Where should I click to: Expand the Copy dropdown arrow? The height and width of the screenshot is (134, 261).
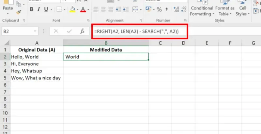tap(24, 4)
